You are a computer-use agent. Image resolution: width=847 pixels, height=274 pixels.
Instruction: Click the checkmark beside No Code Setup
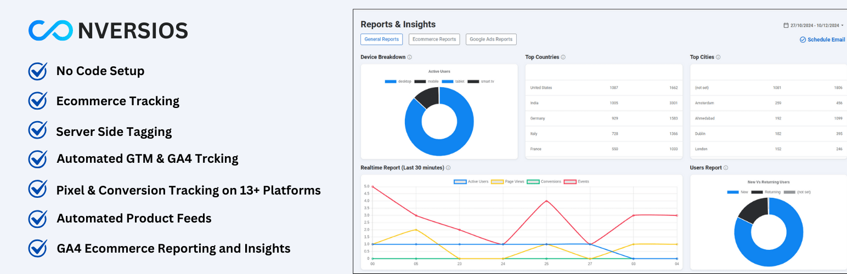click(x=38, y=71)
